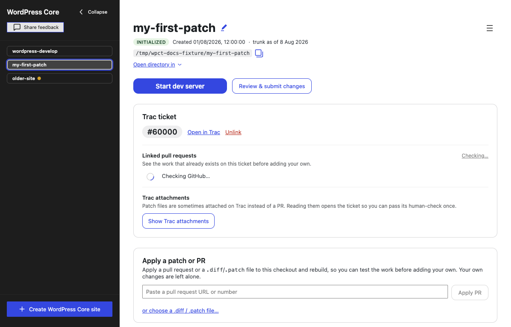Click Create WordPress Core site button
Viewport: 511px width, 327px height.
pyautogui.click(x=60, y=309)
